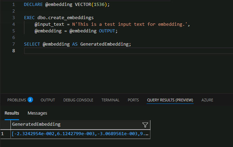Place cursor on empty line 8
The height and width of the screenshot is (147, 233).
pyautogui.click(x=129, y=51)
